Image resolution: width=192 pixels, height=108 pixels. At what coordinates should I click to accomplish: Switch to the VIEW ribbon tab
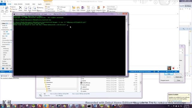[34, 4]
